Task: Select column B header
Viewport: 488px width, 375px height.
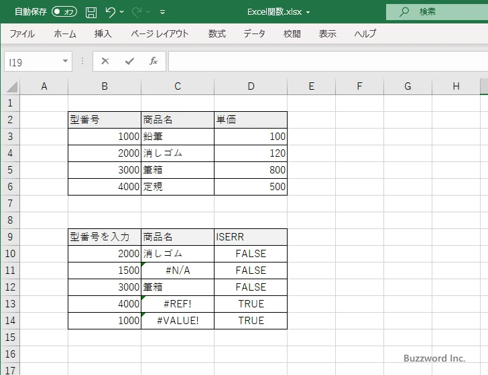Action: pos(105,86)
